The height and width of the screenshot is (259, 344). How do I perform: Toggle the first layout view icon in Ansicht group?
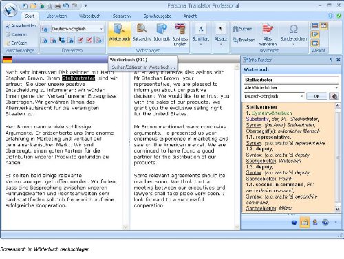[x=315, y=25]
